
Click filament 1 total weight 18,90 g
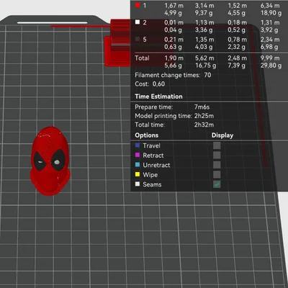point(271,13)
